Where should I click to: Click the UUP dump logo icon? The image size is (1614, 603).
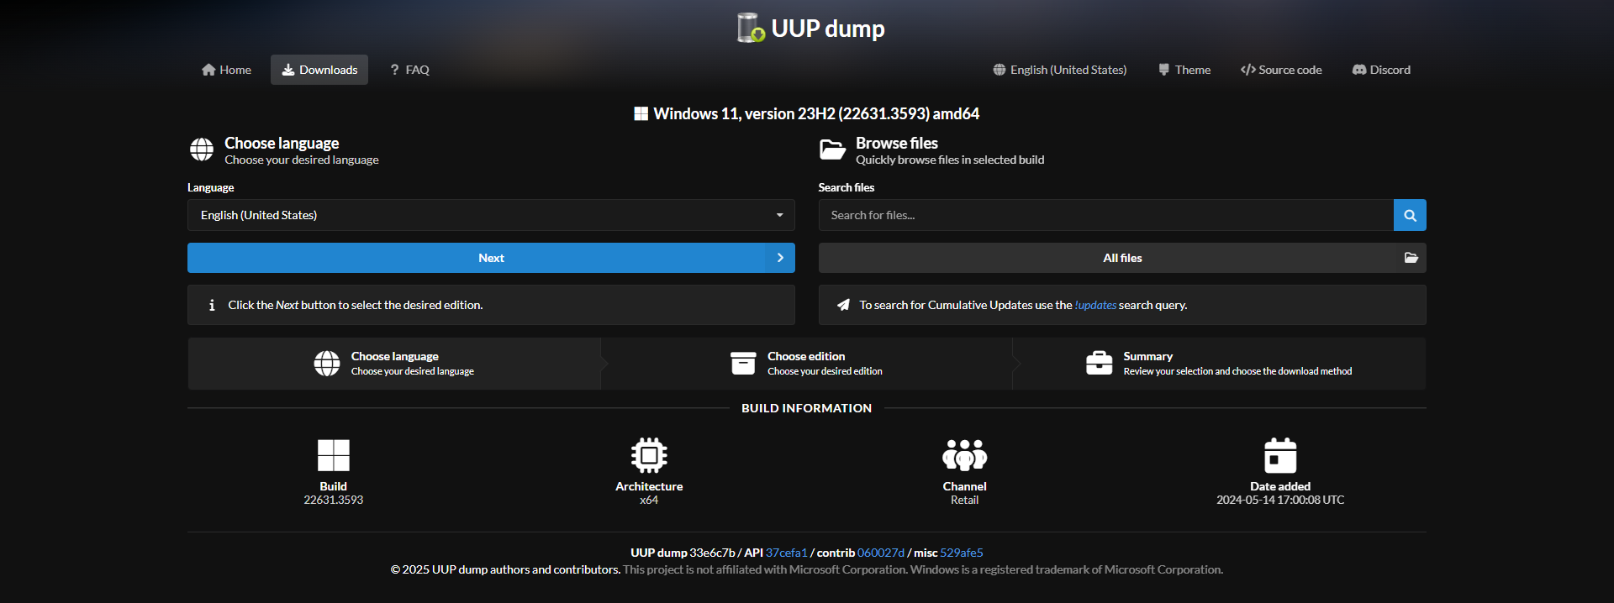(751, 28)
